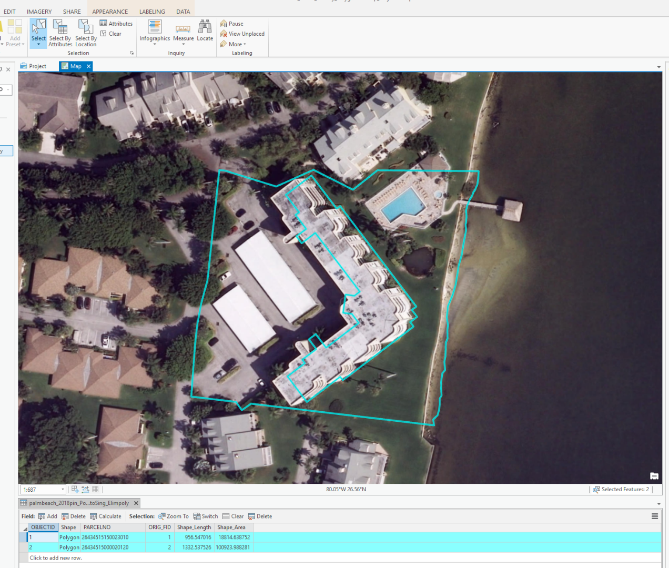Viewport: 669px width, 568px height.
Task: Open the IMAGERY ribbon tab
Action: point(39,12)
